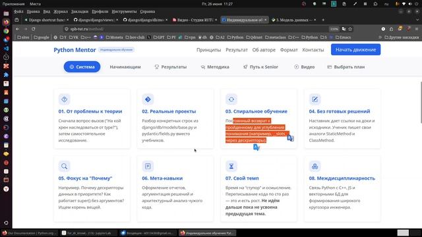Select the 'Методика' section tab

215,66
